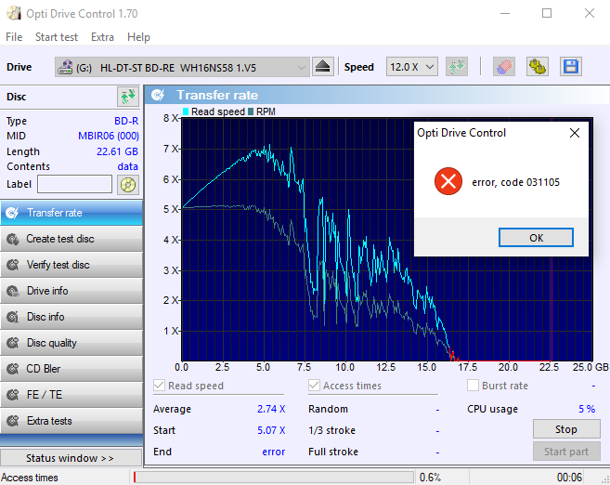Toggle the Read speed checkbox
The width and height of the screenshot is (610, 485).
click(159, 386)
